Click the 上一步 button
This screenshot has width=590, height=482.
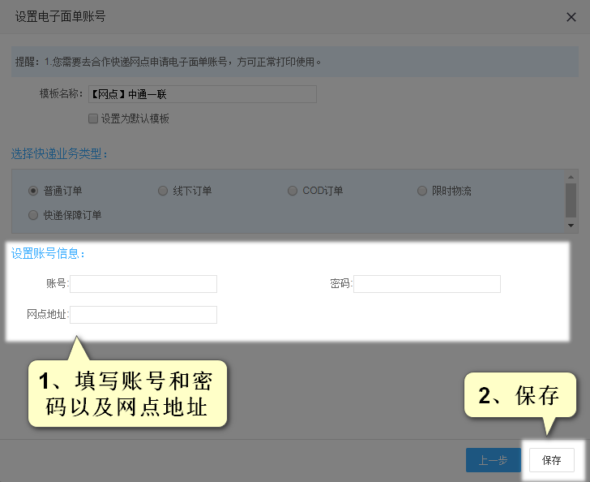(x=494, y=460)
